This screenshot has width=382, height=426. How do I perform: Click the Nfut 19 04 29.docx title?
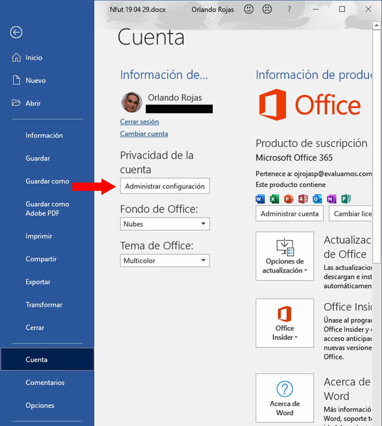(138, 10)
